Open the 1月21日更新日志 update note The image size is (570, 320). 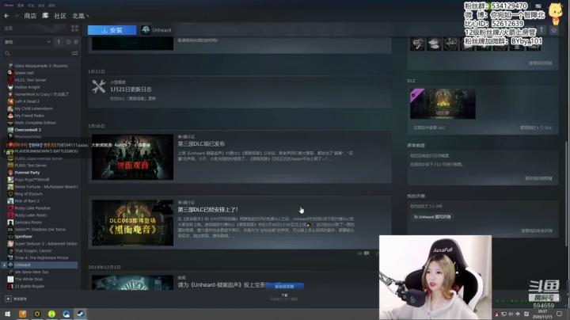pyautogui.click(x=131, y=90)
